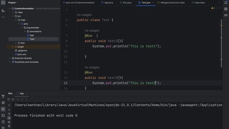Viewport: 229px width, 129px height.
Task: Click the warnings indicator in editor
Action: coord(213,8)
